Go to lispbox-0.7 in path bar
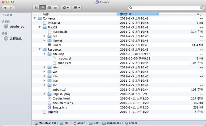The width and height of the screenshot is (206, 126). pyautogui.click(x=112, y=123)
